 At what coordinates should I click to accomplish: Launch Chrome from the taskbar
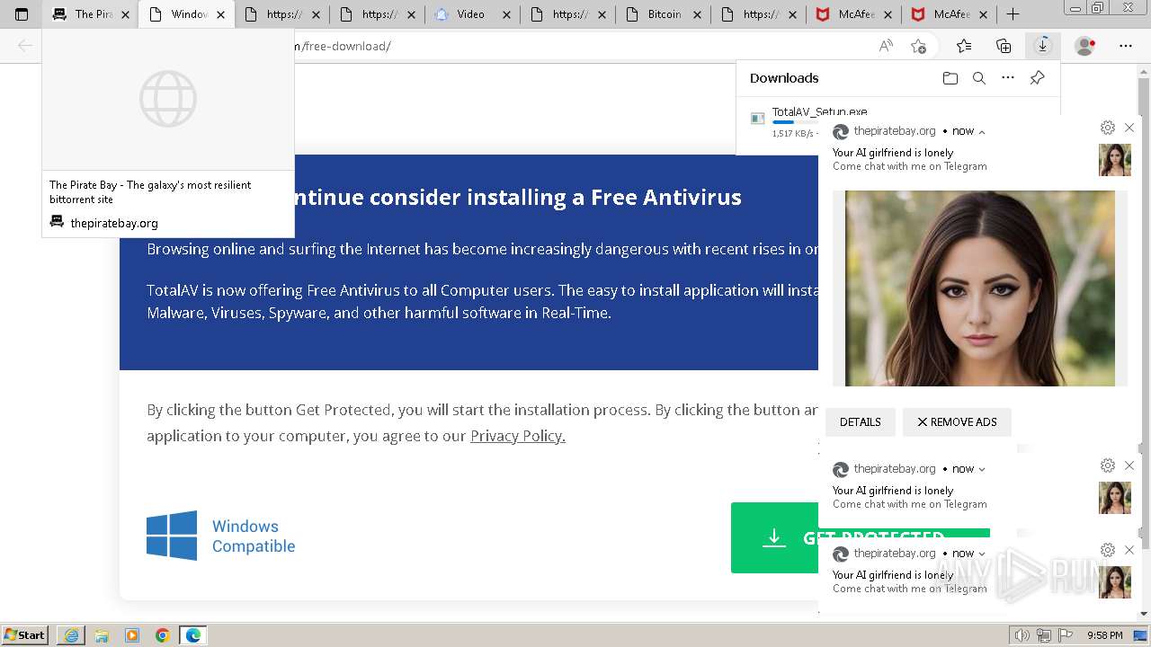coord(163,635)
